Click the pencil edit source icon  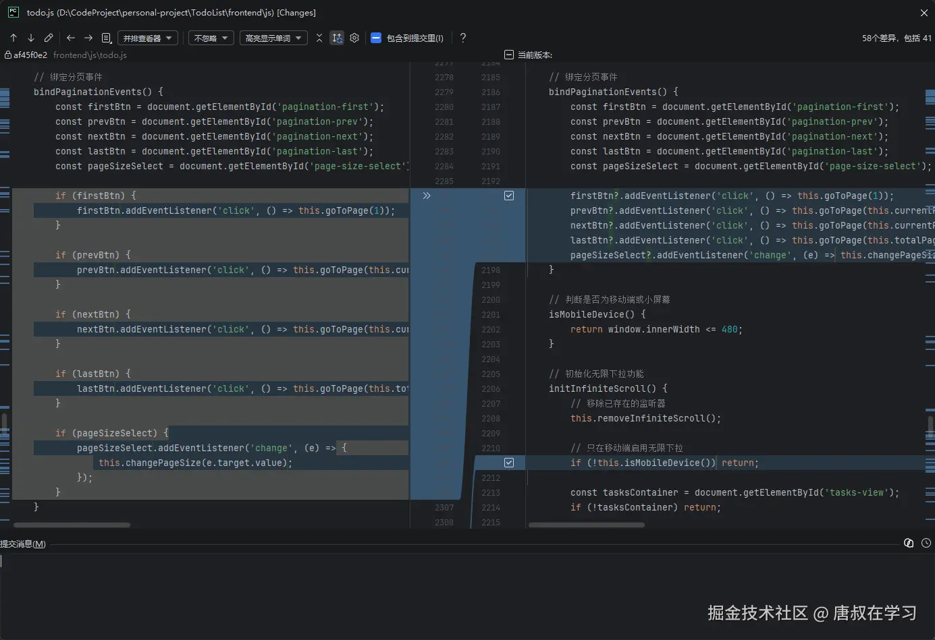[x=49, y=38]
